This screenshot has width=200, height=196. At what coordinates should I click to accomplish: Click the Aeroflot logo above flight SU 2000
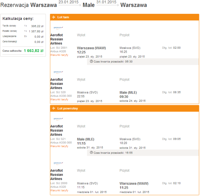(58, 163)
